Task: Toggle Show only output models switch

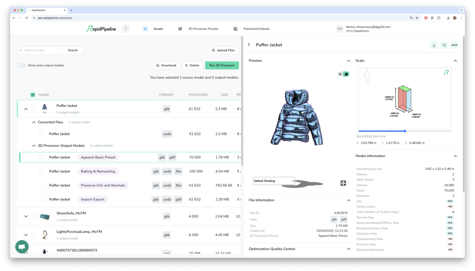Action: (x=22, y=65)
